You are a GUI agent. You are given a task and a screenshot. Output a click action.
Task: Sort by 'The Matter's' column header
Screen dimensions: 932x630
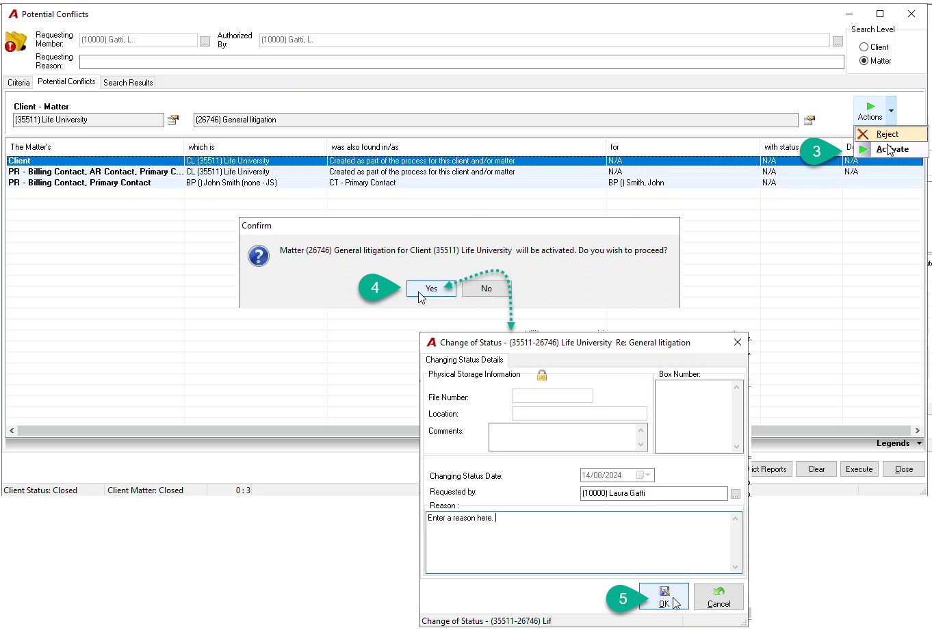coord(95,147)
